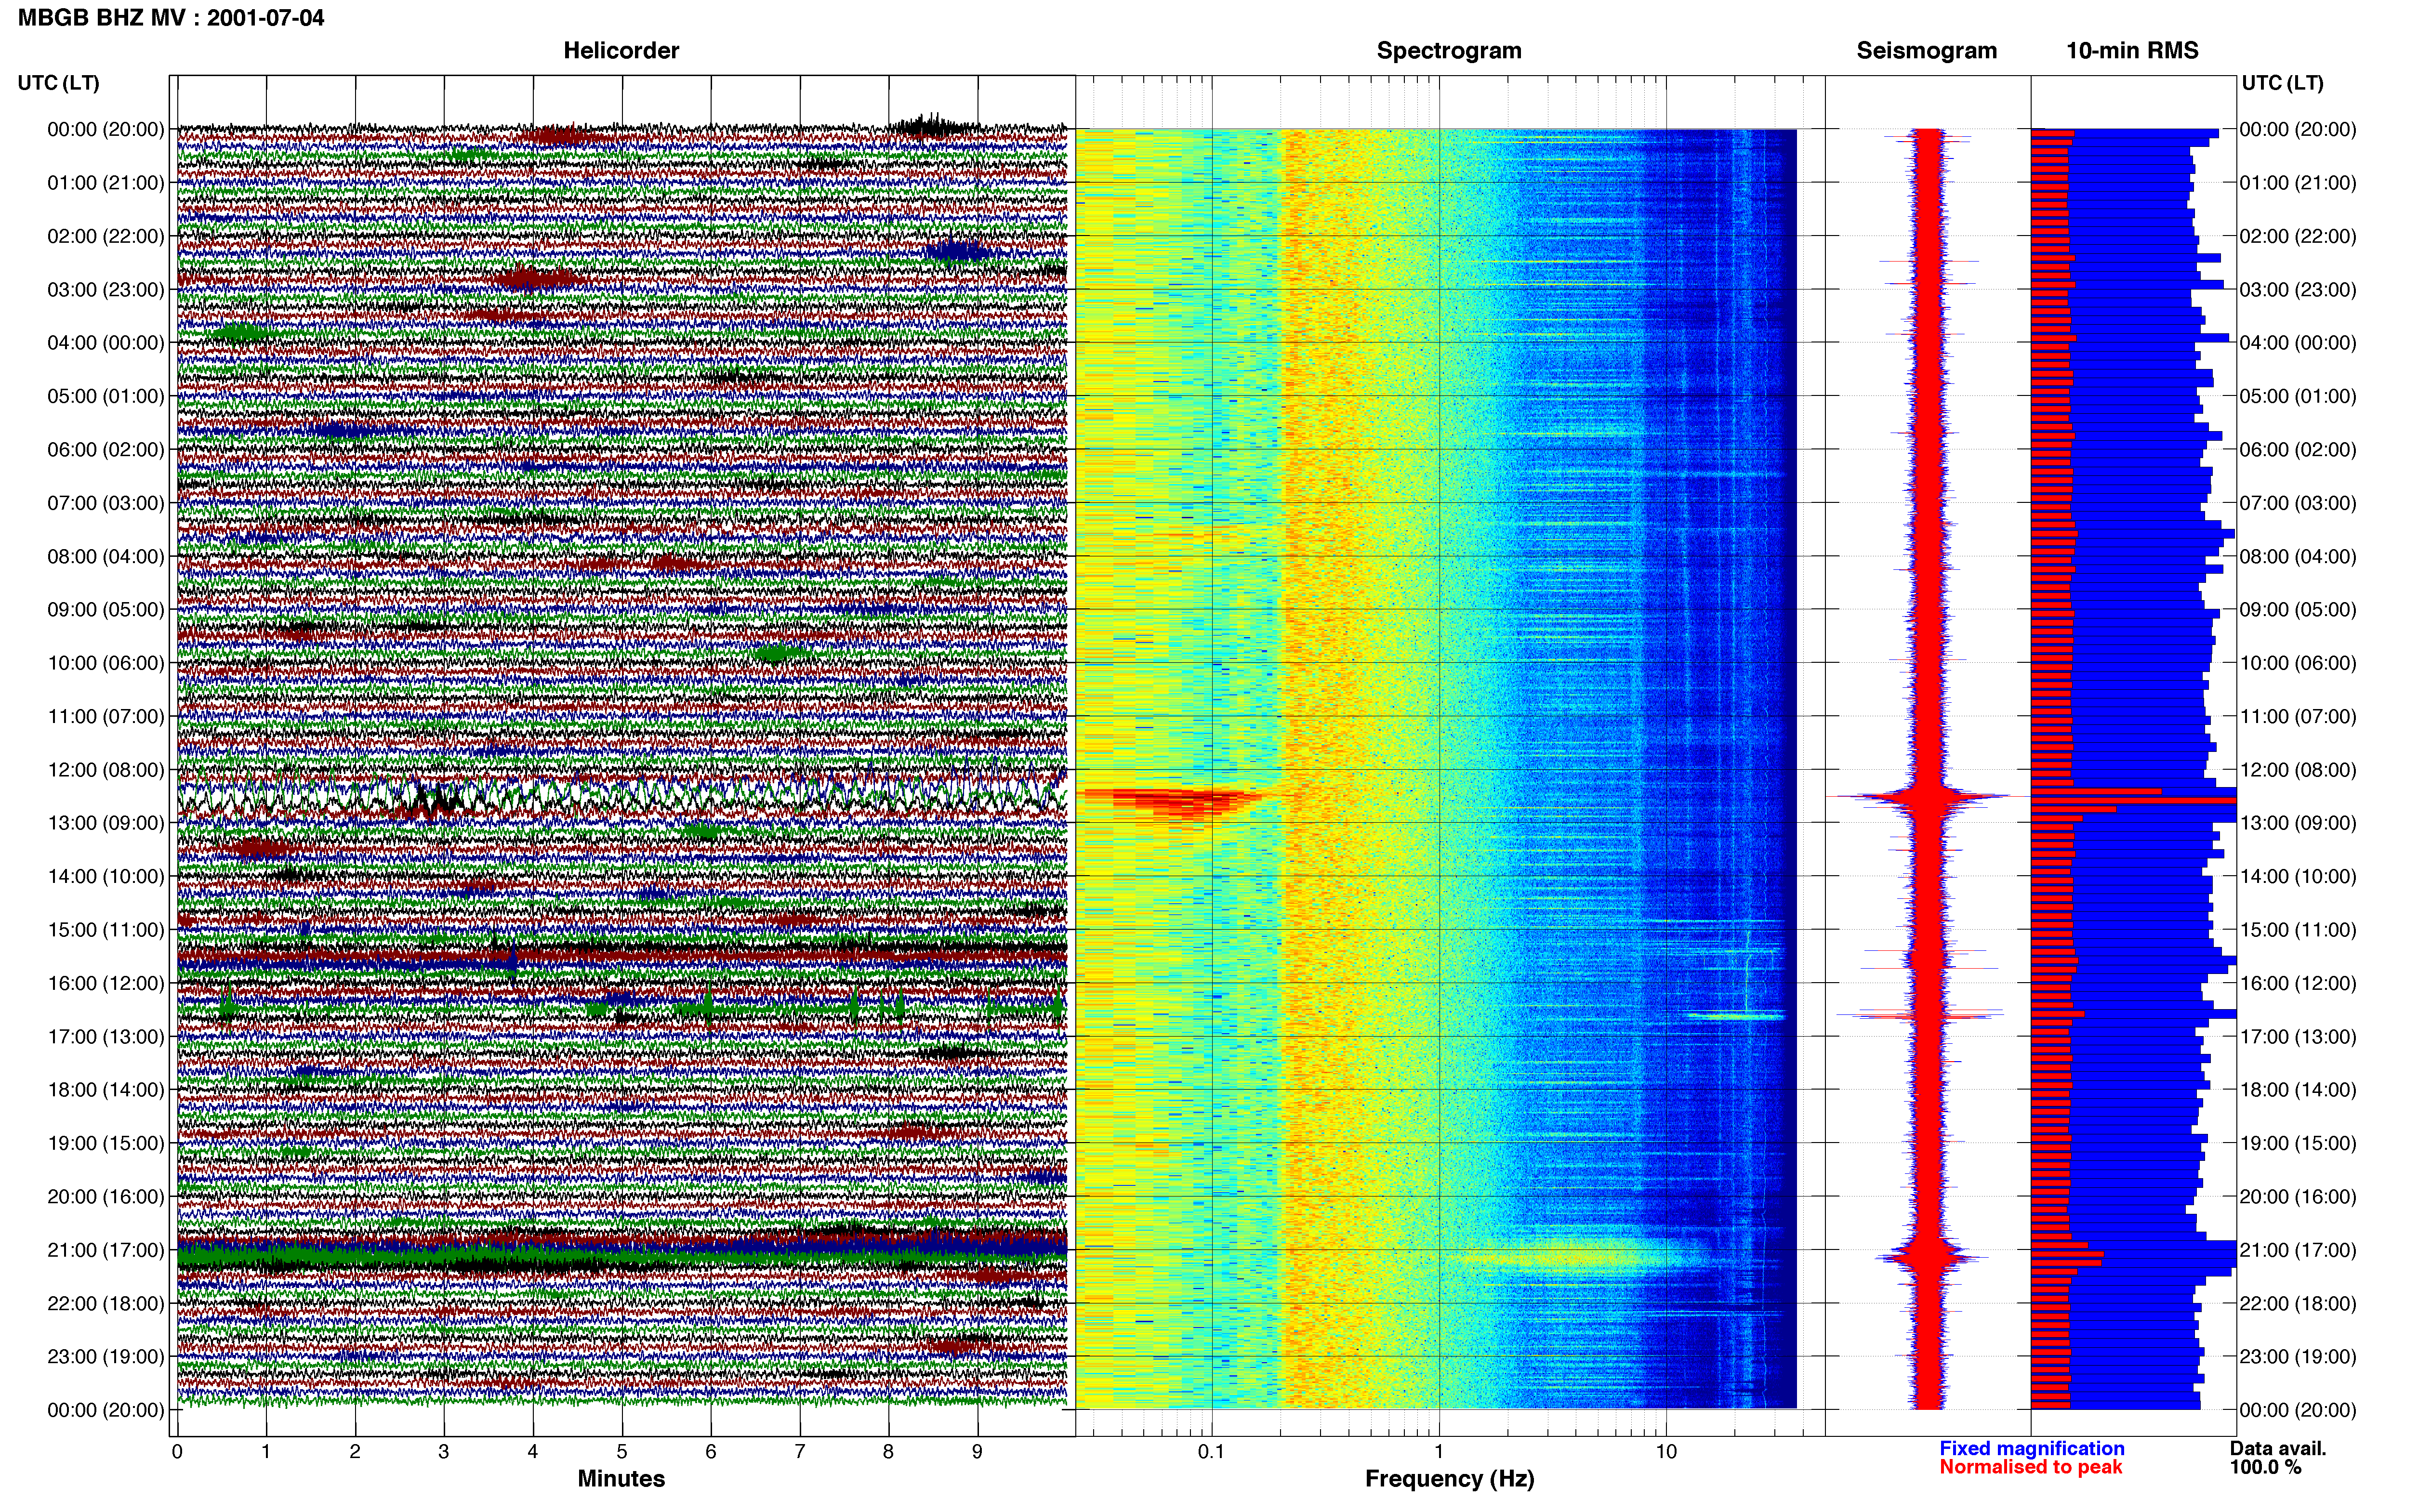
Task: Click the 'Helicorder' panel heading
Action: point(621,50)
